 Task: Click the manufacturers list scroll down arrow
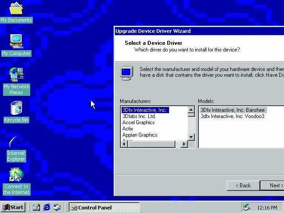tap(191, 137)
